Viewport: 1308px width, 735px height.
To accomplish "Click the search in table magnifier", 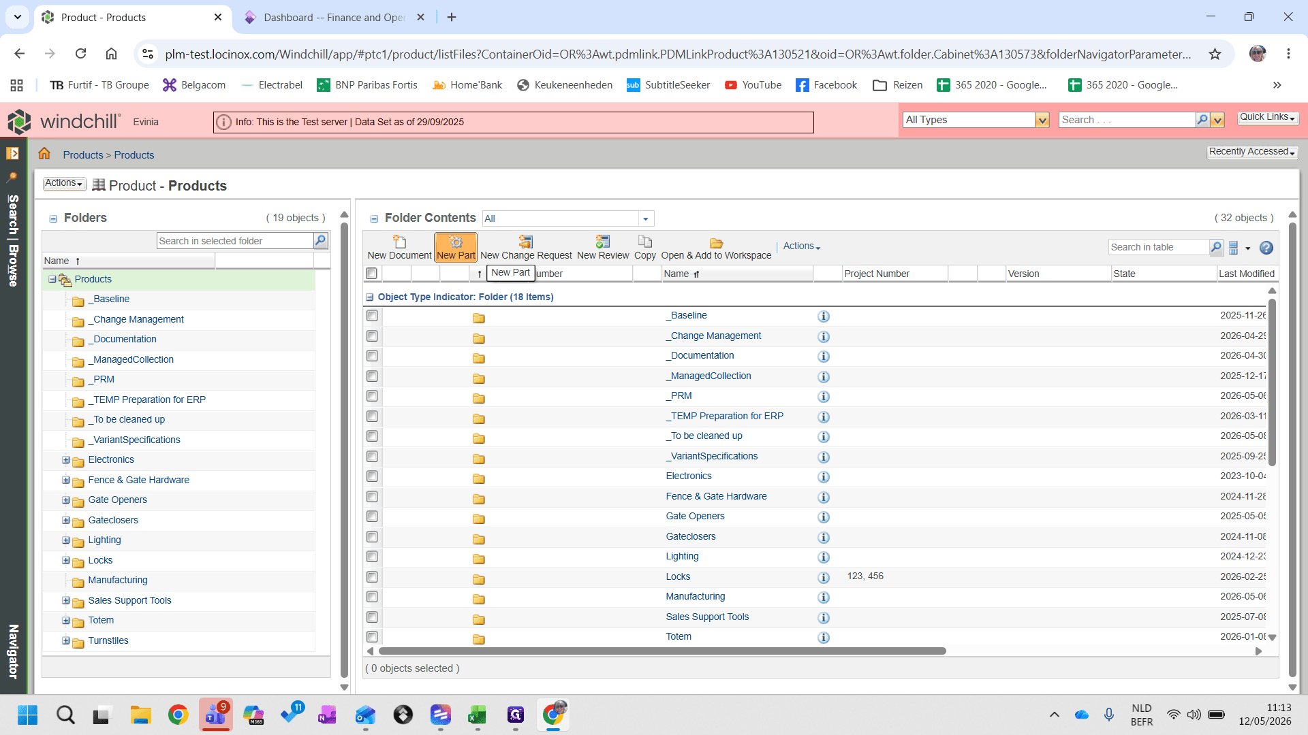I will pyautogui.click(x=1216, y=248).
